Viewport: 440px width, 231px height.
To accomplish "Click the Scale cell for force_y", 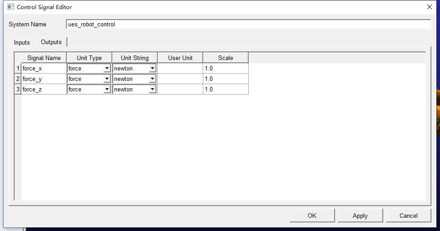I will (225, 79).
